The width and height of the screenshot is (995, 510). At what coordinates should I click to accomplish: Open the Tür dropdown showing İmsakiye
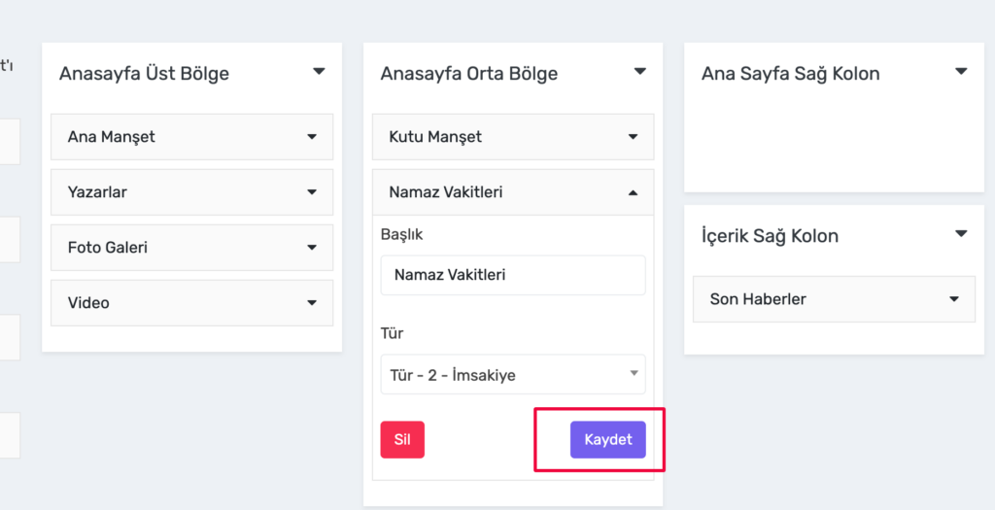coord(513,374)
